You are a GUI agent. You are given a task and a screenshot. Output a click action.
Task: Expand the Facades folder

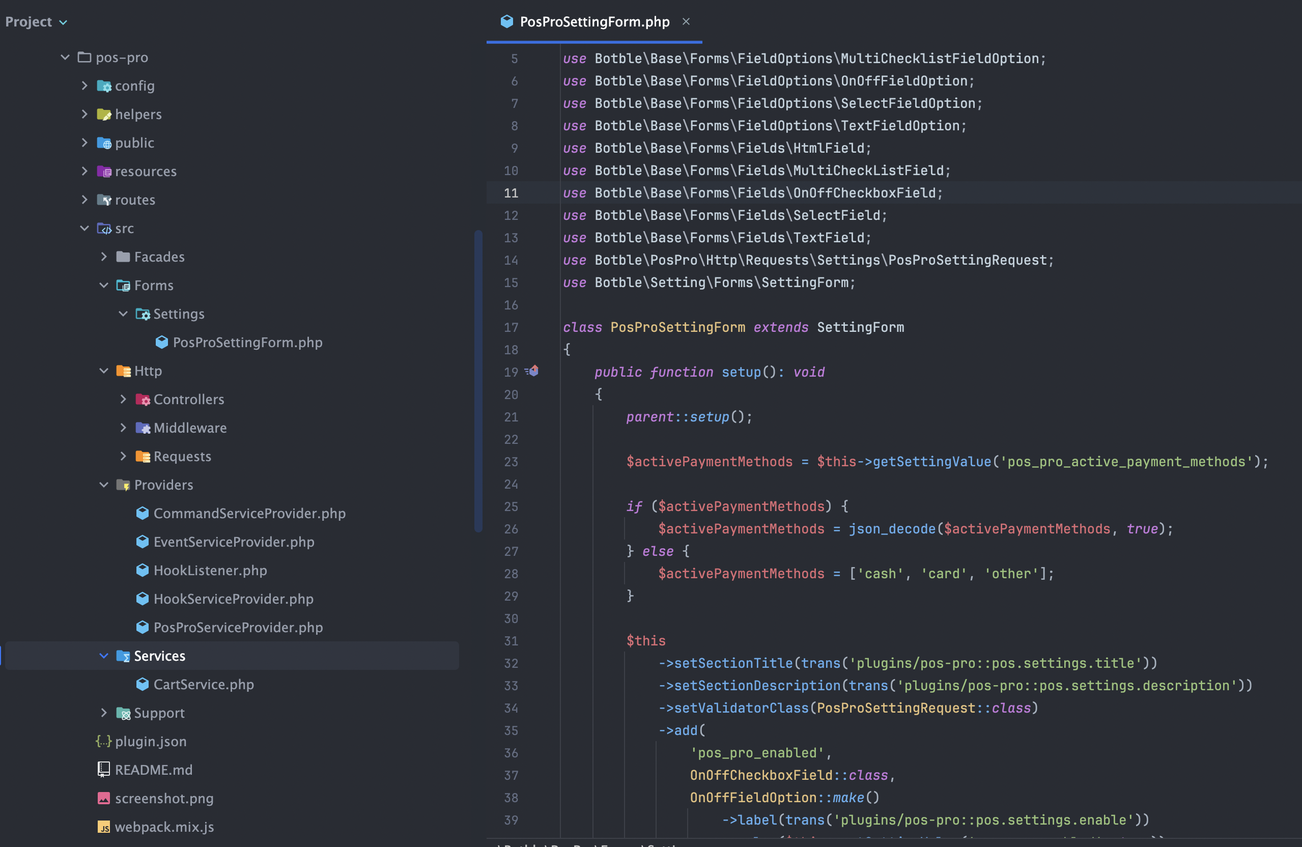point(103,256)
